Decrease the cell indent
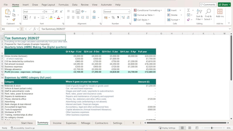Image resolution: width=233 pixels, height=131 pixels. click(x=83, y=18)
